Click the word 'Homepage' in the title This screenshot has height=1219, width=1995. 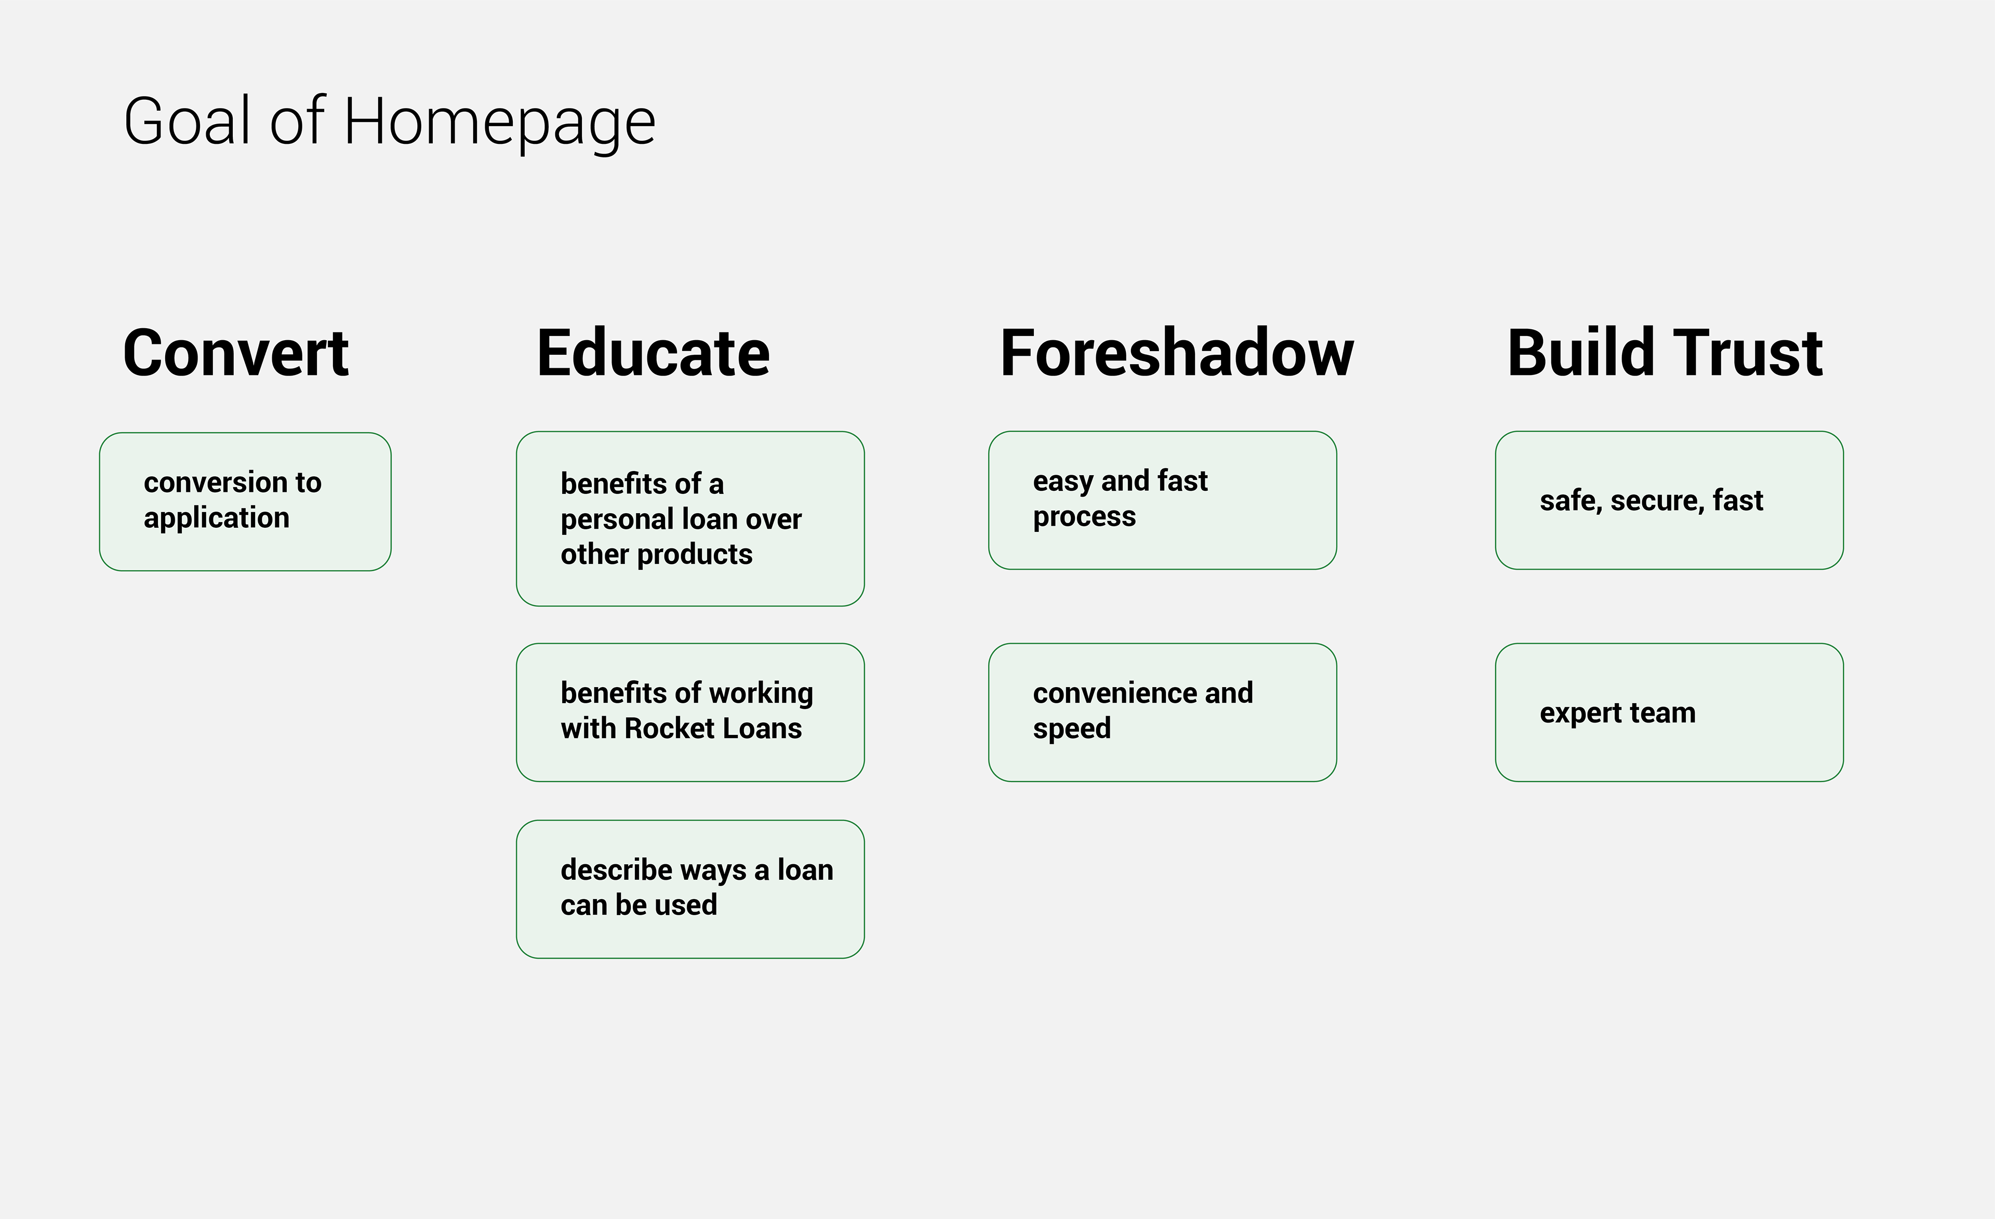pyautogui.click(x=500, y=123)
